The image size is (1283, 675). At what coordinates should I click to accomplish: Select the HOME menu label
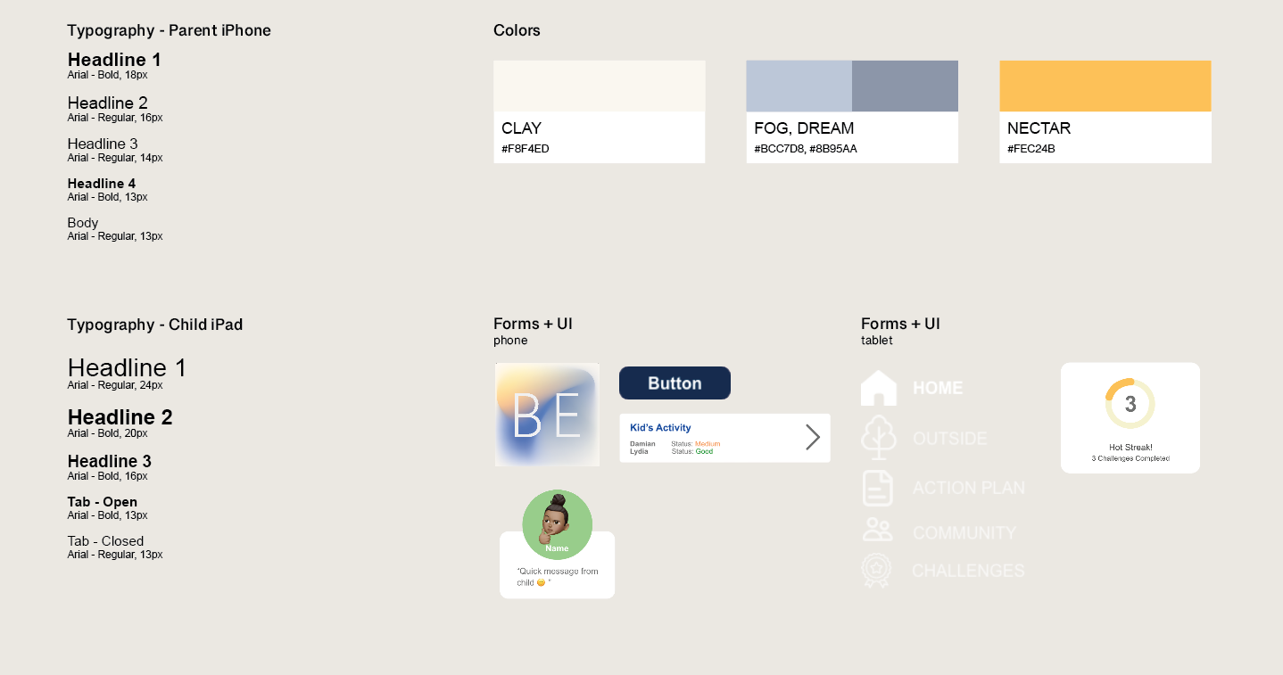938,388
